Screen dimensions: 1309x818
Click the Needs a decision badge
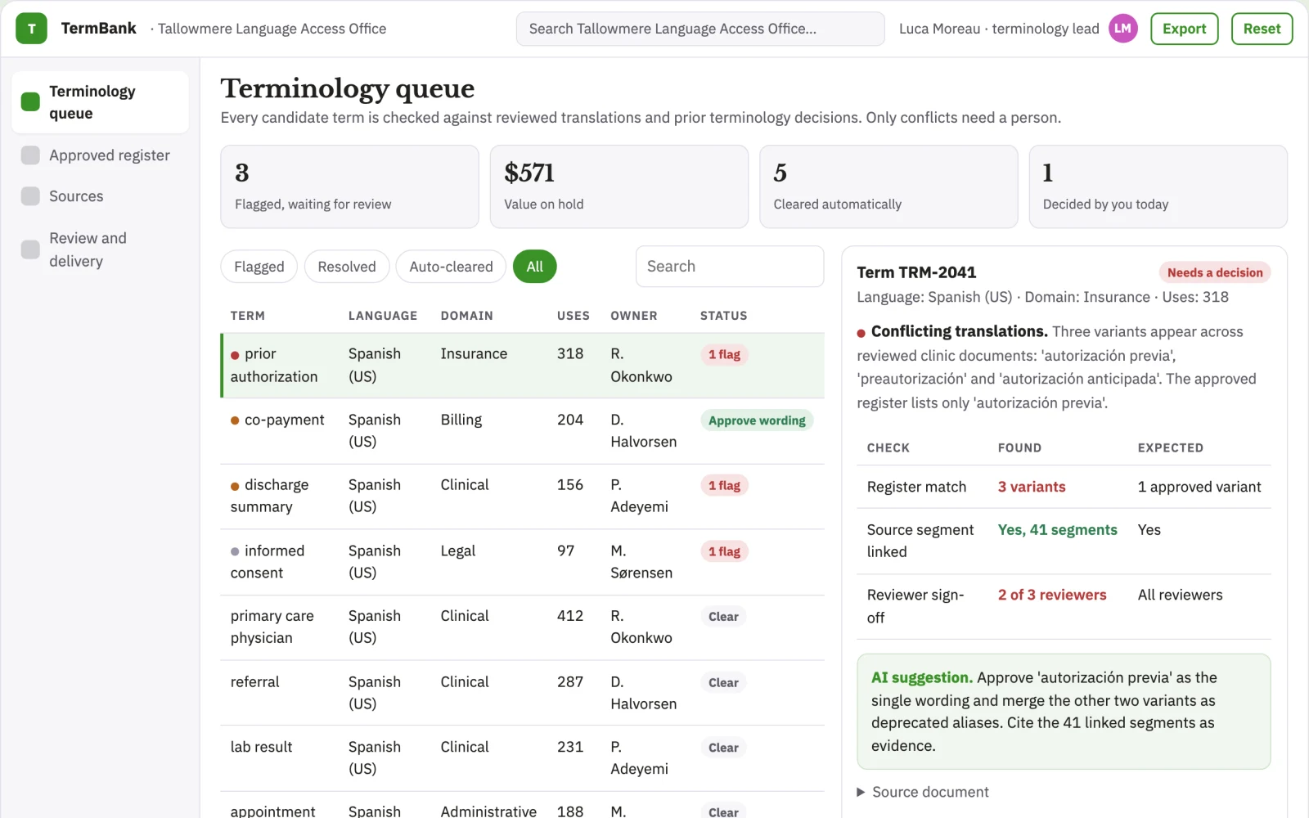point(1215,272)
